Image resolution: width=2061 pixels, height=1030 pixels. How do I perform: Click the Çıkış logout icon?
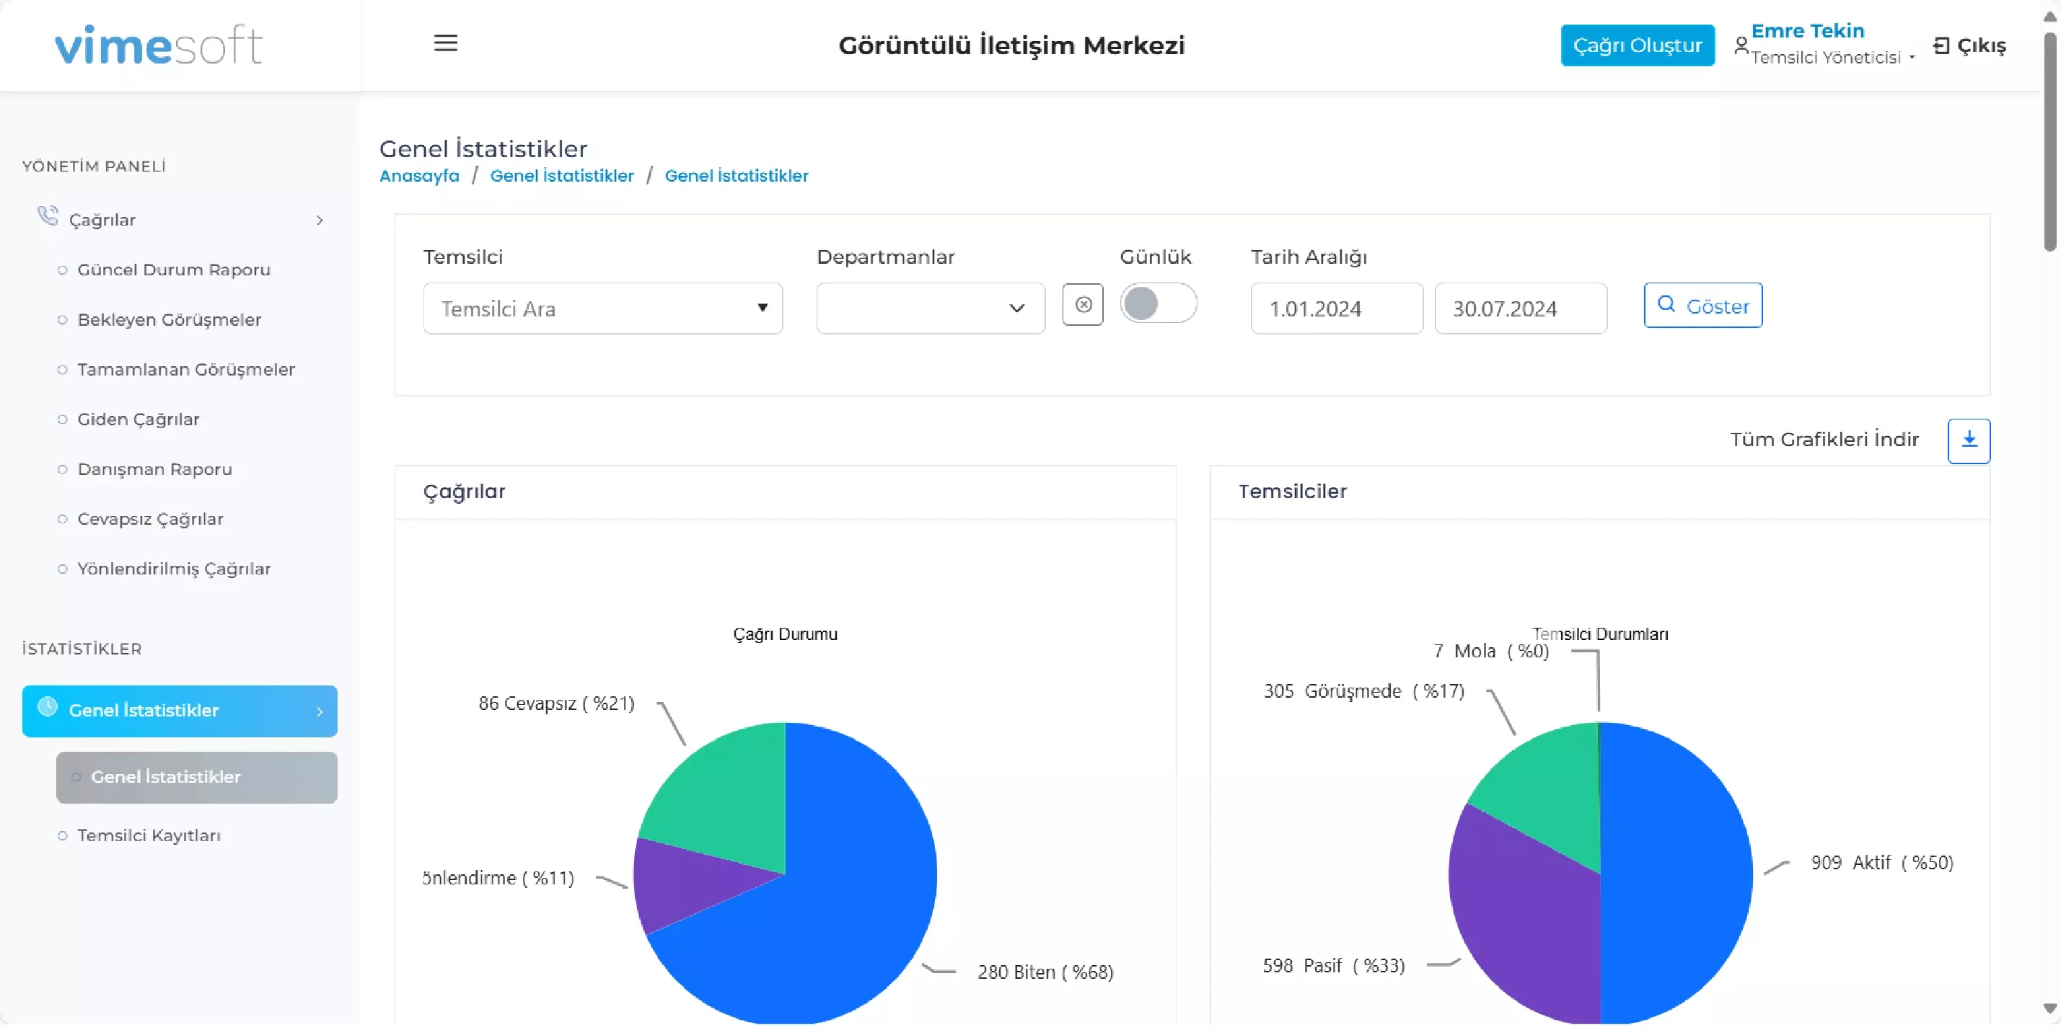click(1941, 45)
